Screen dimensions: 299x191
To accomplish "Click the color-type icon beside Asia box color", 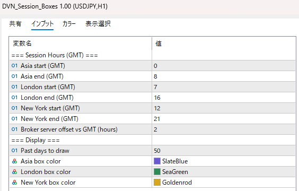I will coord(14,161).
